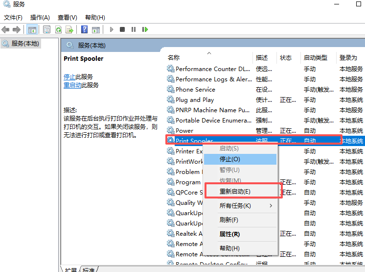Select the Portable Device Enumerator service
This screenshot has width=365, height=272.
[213, 120]
